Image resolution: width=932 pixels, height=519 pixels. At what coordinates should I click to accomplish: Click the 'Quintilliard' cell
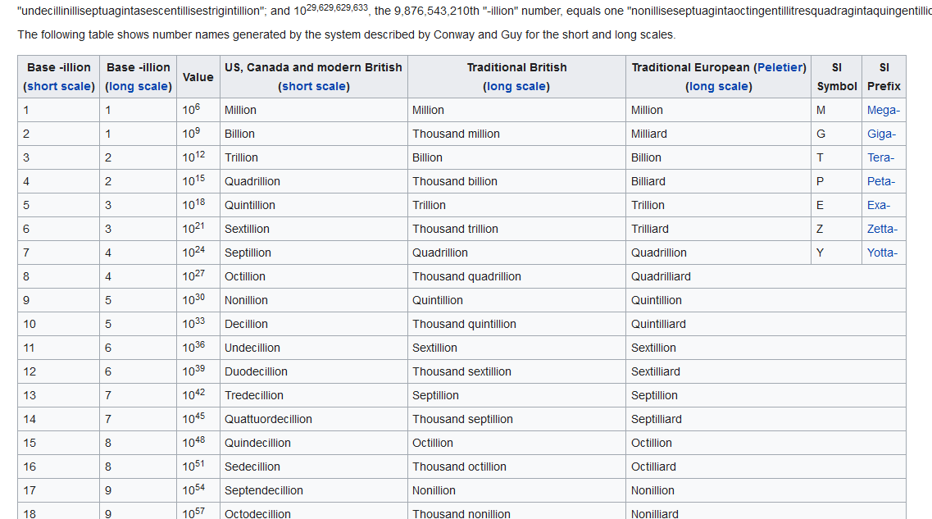pyautogui.click(x=766, y=324)
